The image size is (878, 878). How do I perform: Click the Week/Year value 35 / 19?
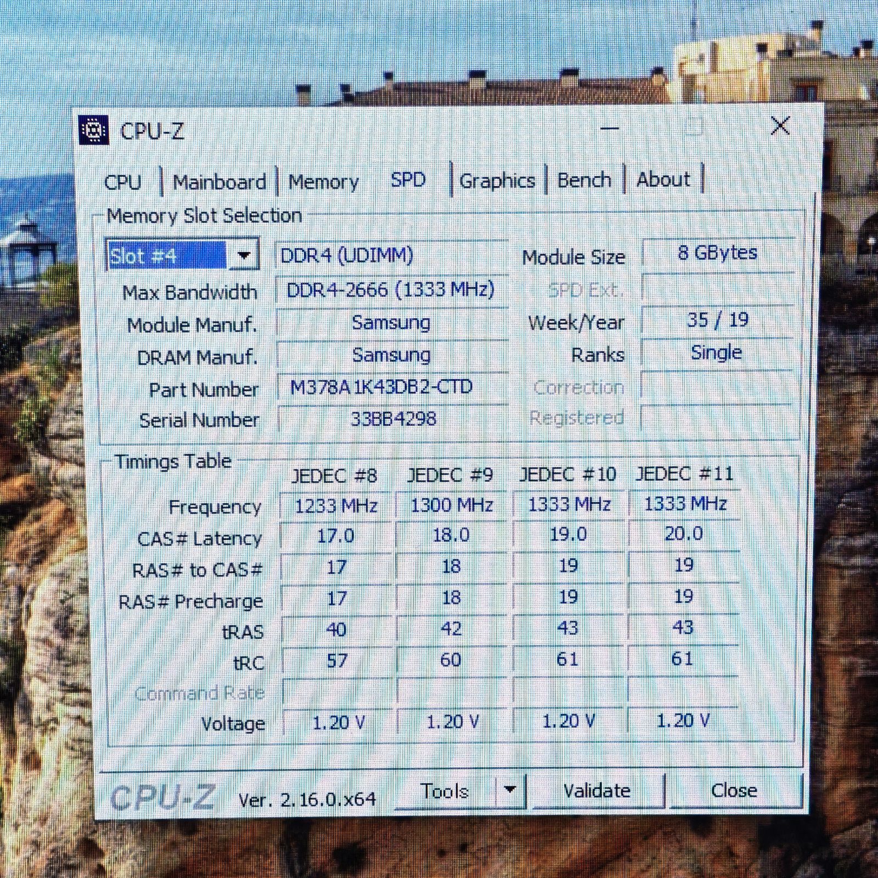[x=718, y=319]
